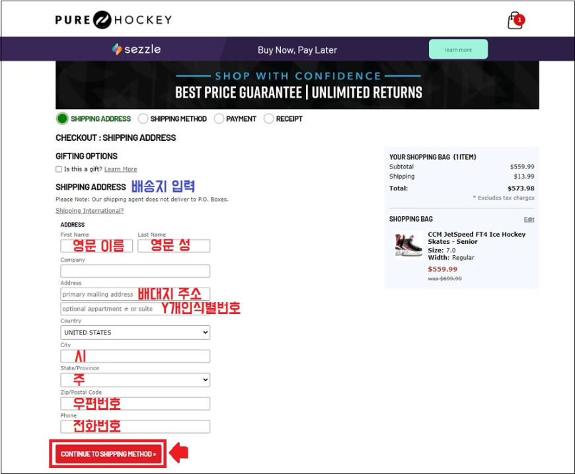Image resolution: width=575 pixels, height=474 pixels.
Task: Click the Zip/Postal Code field
Action: tap(135, 403)
